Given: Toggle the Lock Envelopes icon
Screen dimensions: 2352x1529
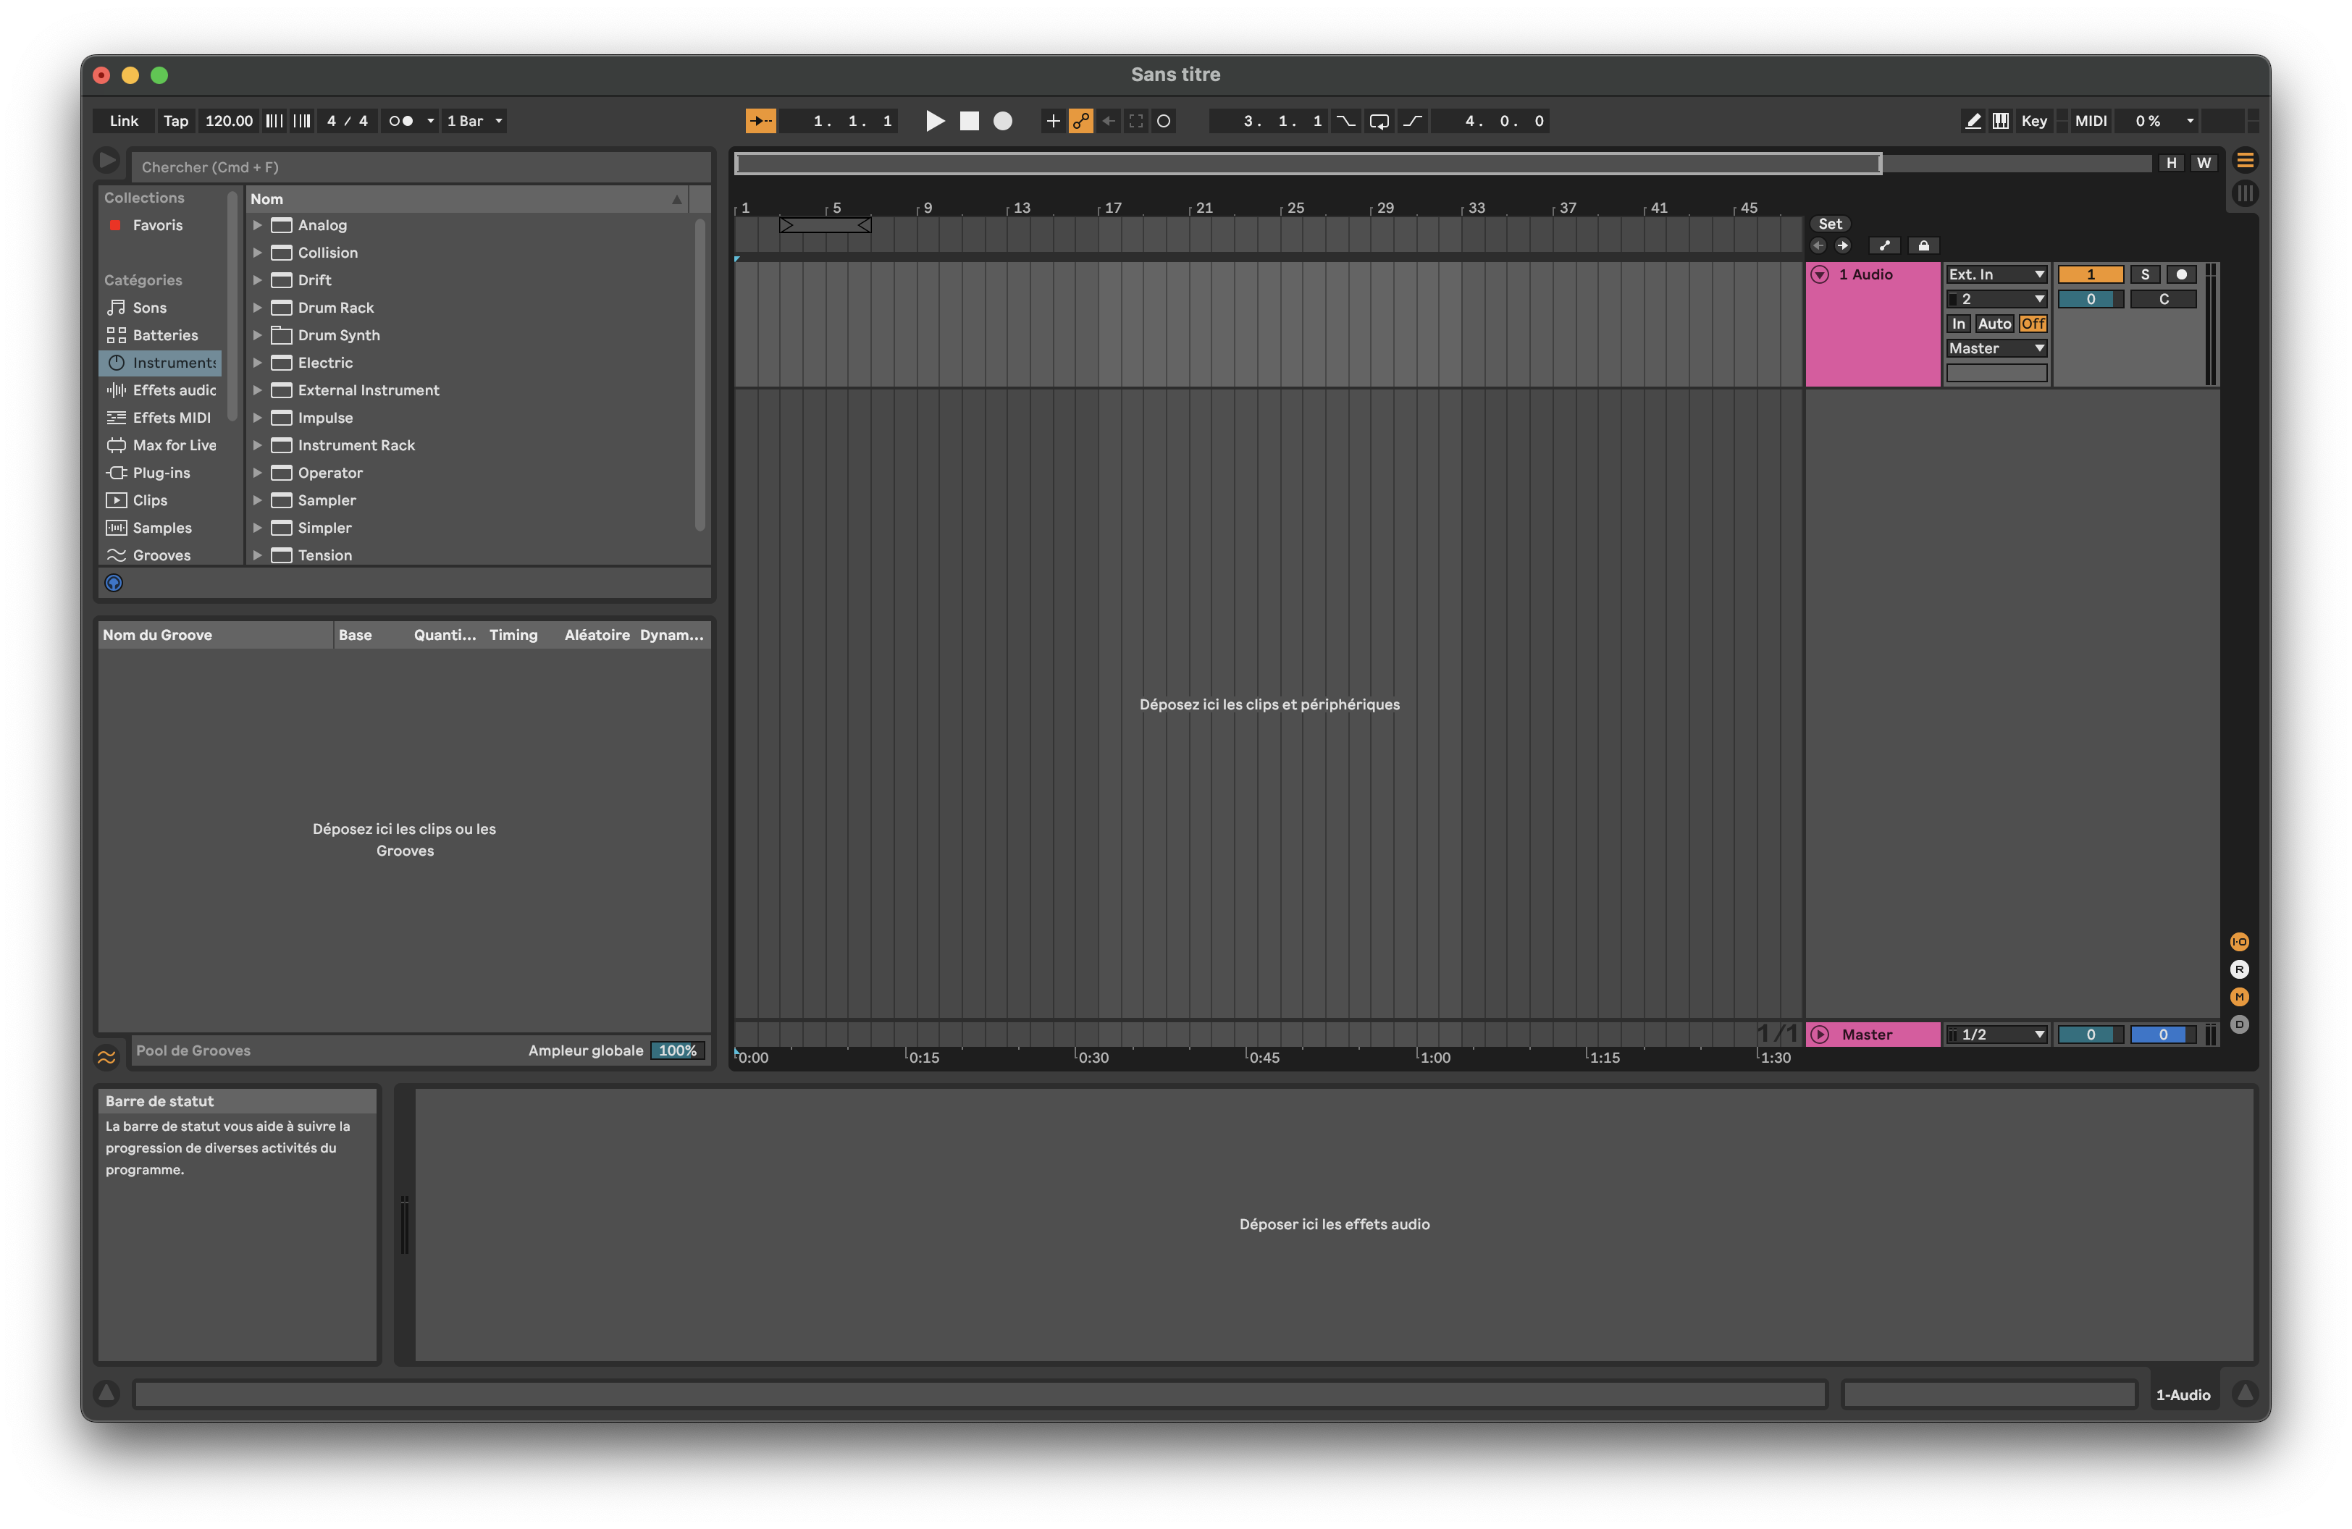Looking at the screenshot, I should pos(1923,246).
